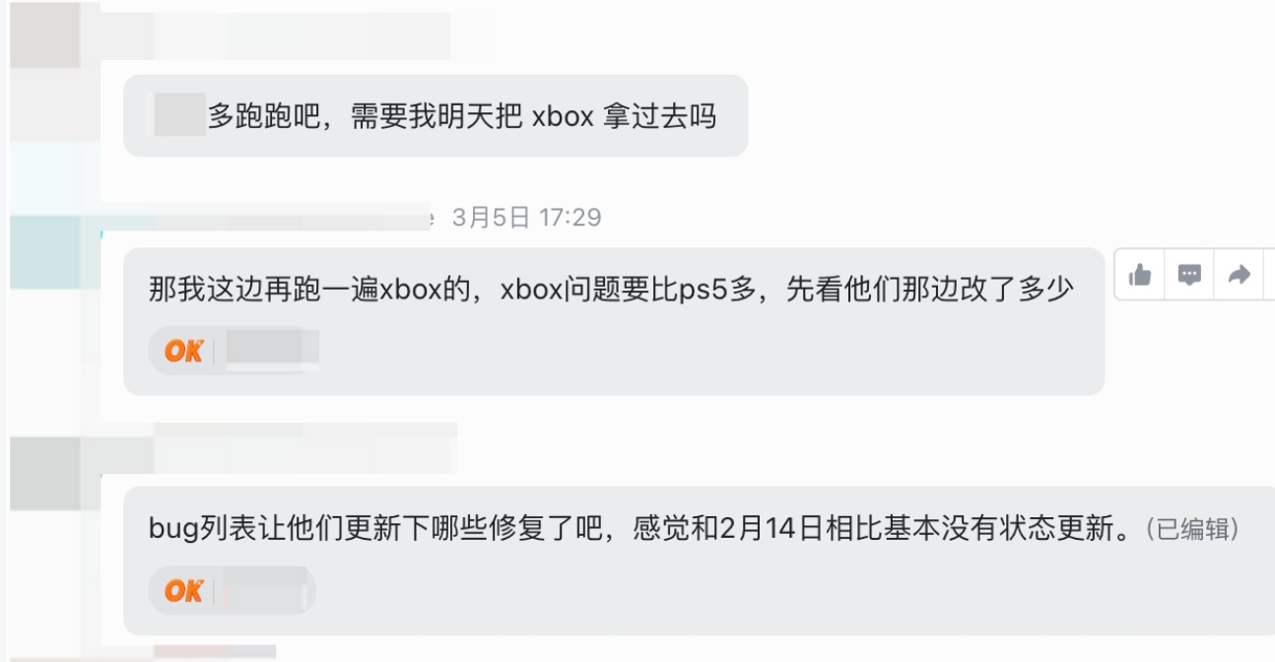
Task: Select the bug列表让他们更新下 message bubble
Action: point(699,562)
